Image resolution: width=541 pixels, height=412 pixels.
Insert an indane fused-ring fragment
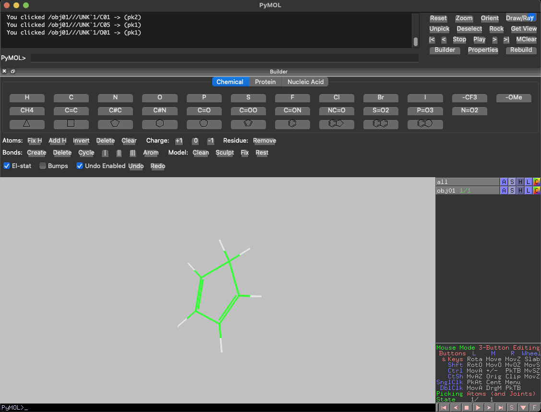tap(337, 123)
